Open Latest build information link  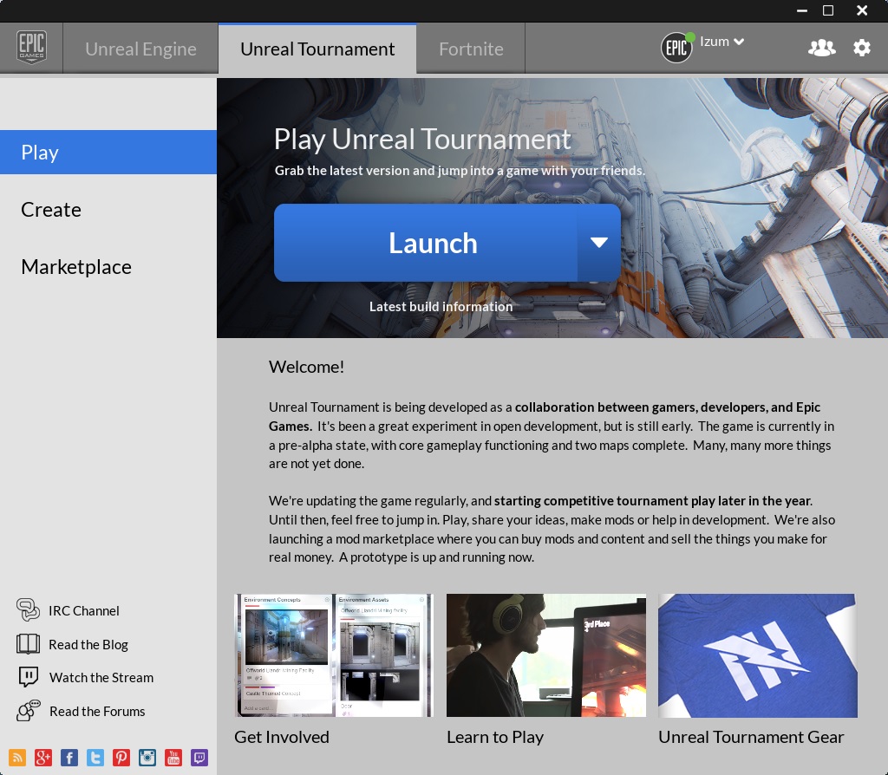tap(441, 306)
